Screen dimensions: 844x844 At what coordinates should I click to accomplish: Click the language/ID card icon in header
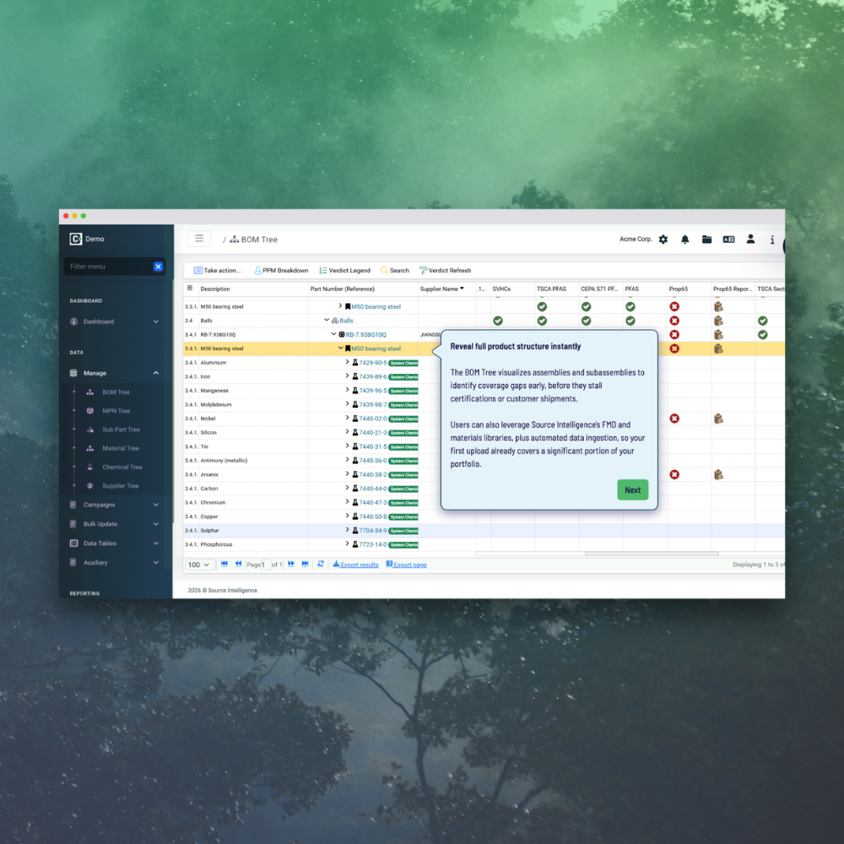pyautogui.click(x=728, y=240)
